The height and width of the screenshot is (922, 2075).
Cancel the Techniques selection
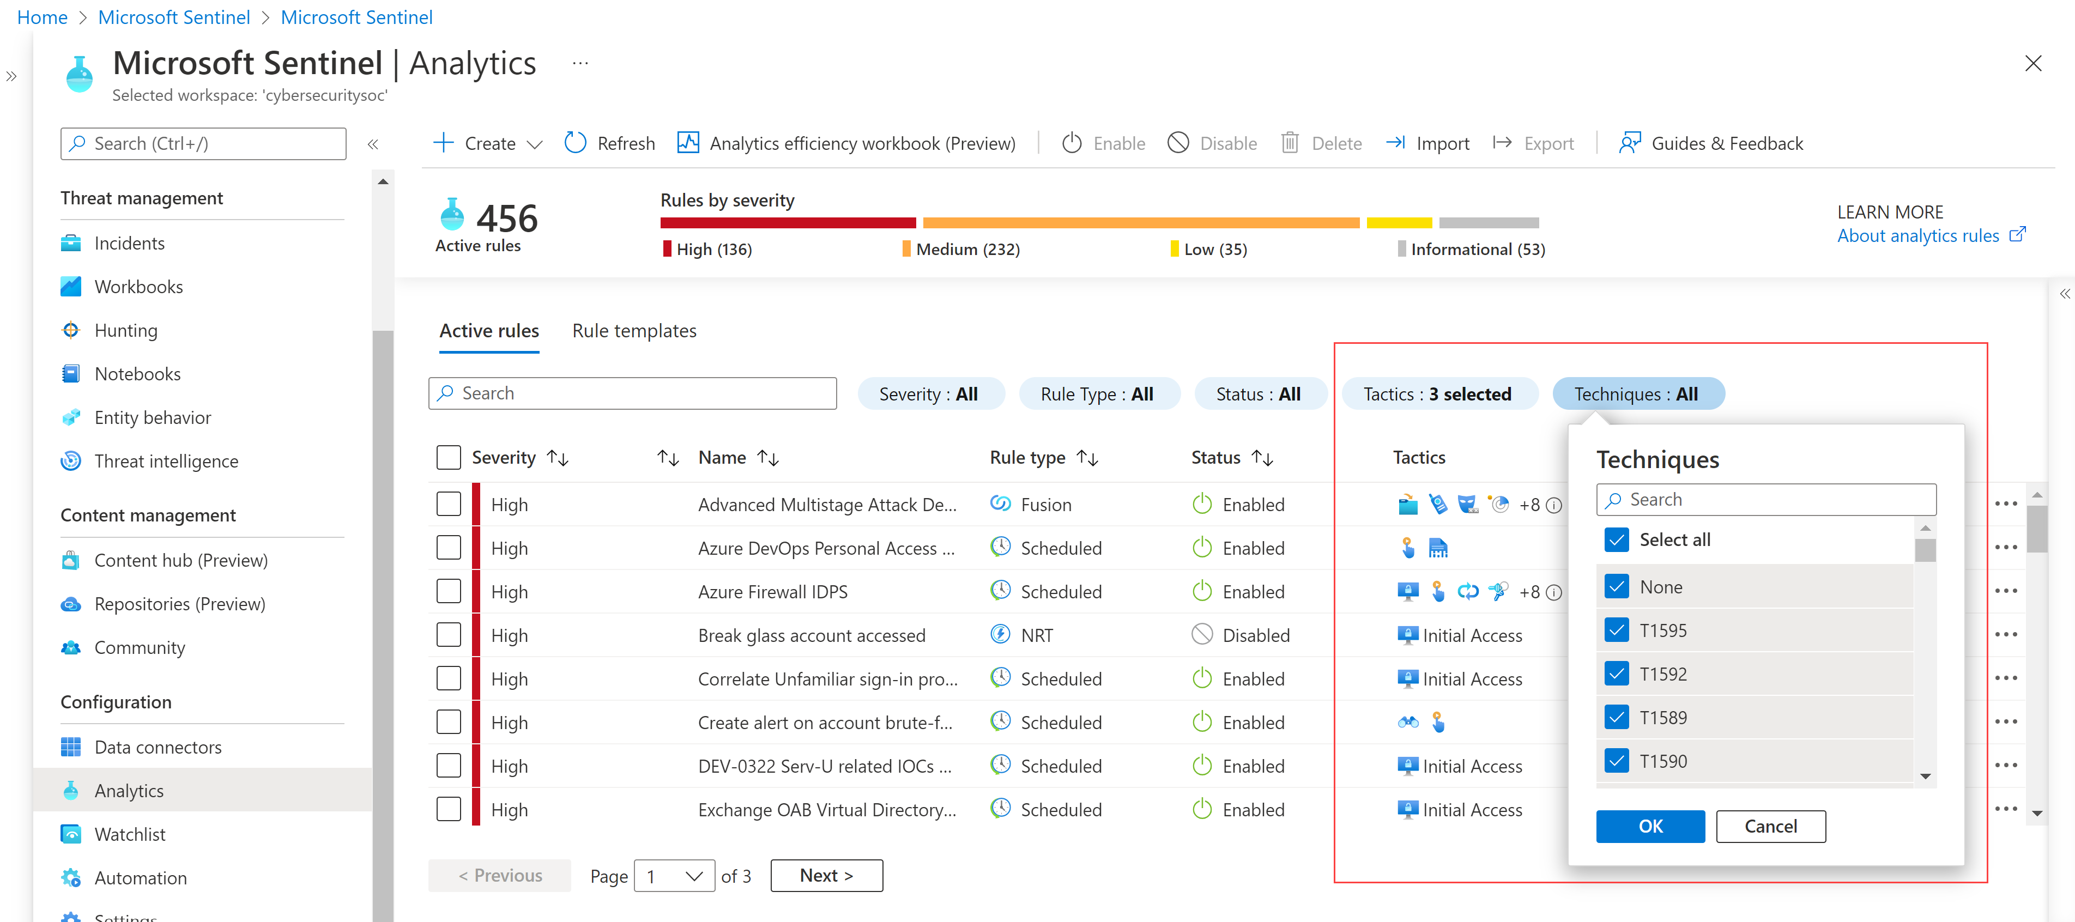1770,826
